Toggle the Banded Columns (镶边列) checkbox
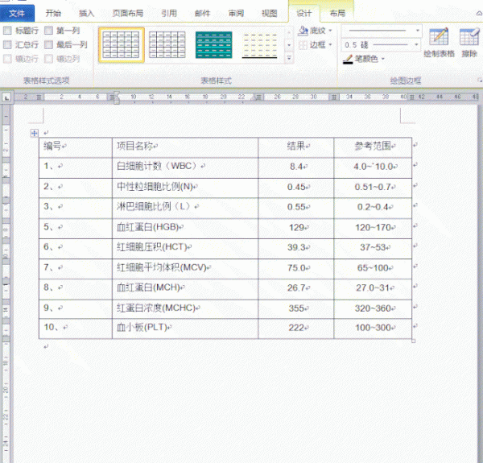Viewport: 483px width, 463px height. [x=48, y=59]
